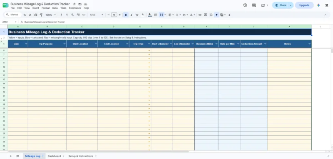Image resolution: width=333 pixels, height=159 pixels.
Task: Switch to the Dashboard sheet tab
Action: pos(54,156)
